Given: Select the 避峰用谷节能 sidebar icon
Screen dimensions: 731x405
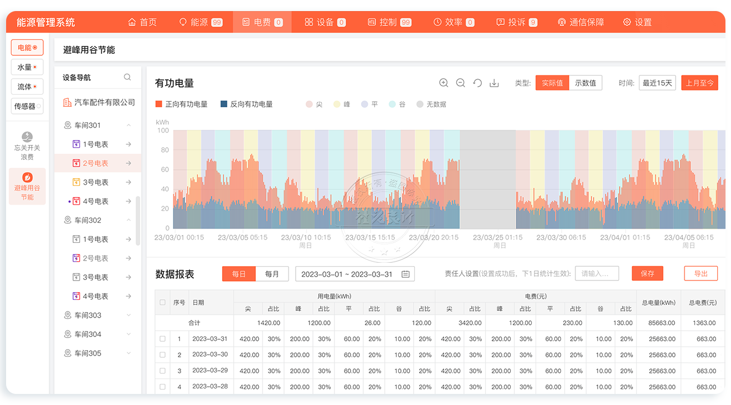Looking at the screenshot, I should 27,177.
